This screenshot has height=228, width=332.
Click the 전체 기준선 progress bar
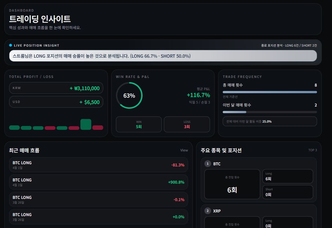[x=270, y=92]
